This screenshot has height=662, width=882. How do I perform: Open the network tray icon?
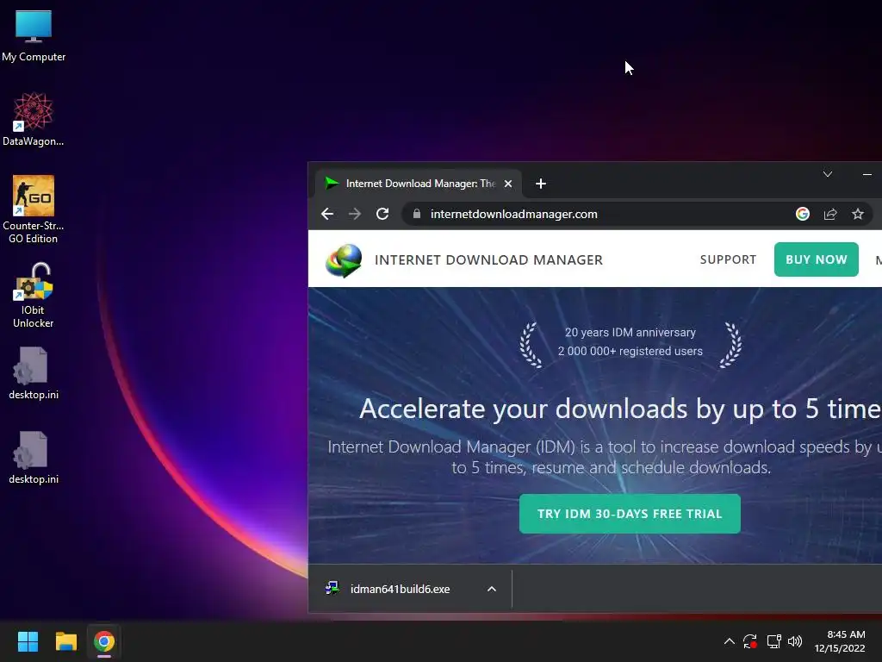774,641
